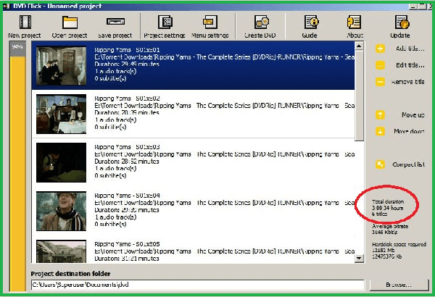435x297 pixels.
Task: Click the yellow plus Add title icon
Action: pyautogui.click(x=380, y=49)
